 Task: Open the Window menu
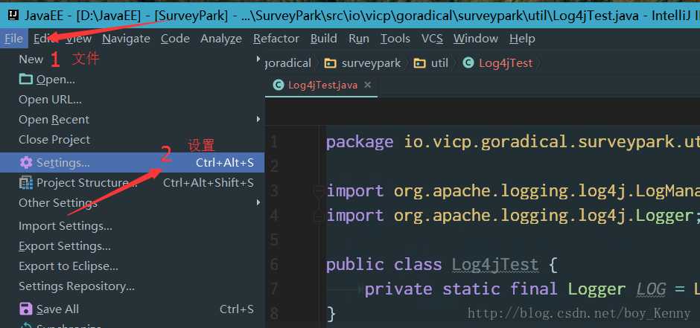click(x=476, y=39)
